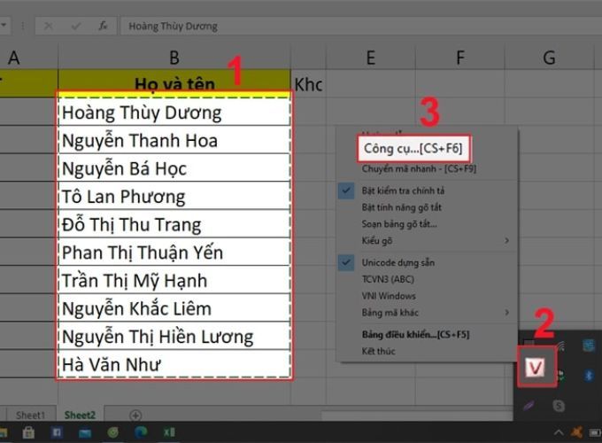
Task: Click the orange Avast icon in taskbar
Action: pos(576,432)
